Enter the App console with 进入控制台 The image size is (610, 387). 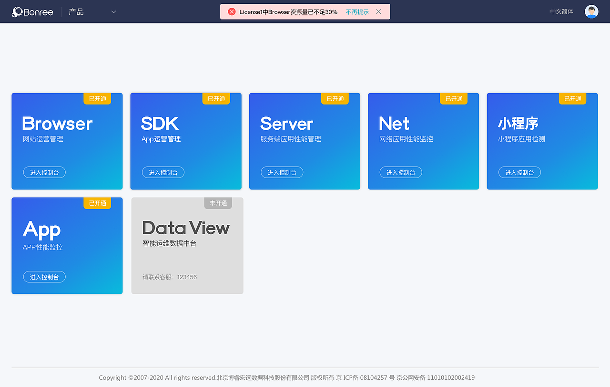point(44,277)
